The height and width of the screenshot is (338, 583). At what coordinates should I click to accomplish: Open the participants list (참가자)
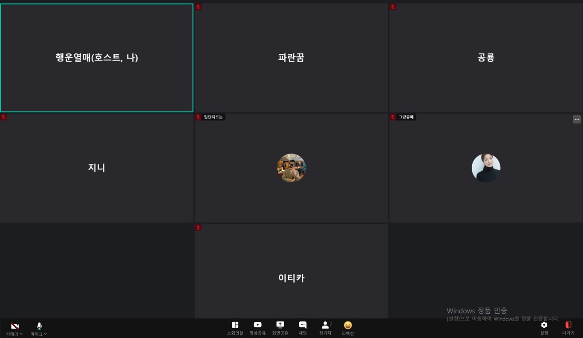coord(325,328)
